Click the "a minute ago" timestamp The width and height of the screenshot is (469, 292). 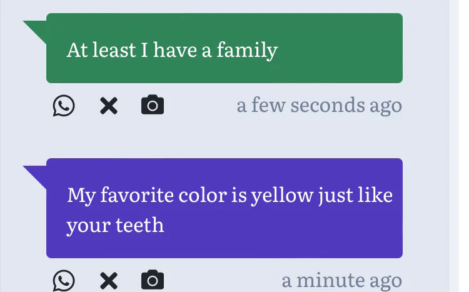[x=341, y=280]
